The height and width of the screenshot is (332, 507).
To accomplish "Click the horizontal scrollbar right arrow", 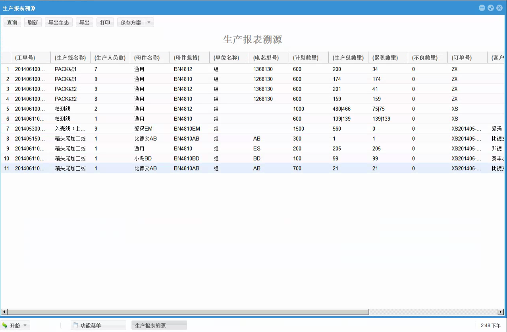I will coord(501,312).
